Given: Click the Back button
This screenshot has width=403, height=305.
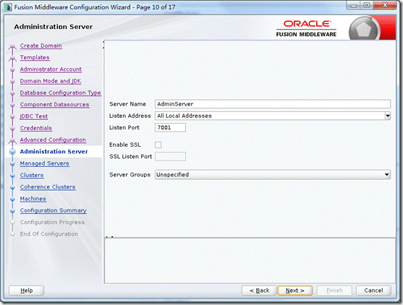Looking at the screenshot, I should tap(259, 291).
